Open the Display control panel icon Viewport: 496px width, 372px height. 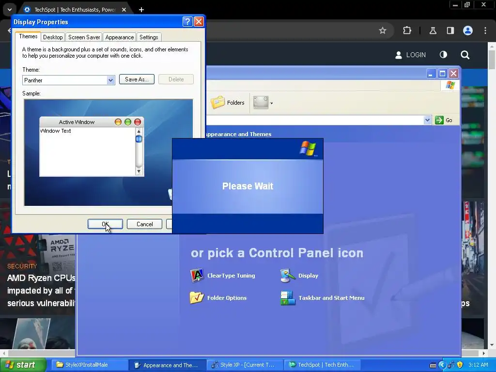pyautogui.click(x=288, y=276)
